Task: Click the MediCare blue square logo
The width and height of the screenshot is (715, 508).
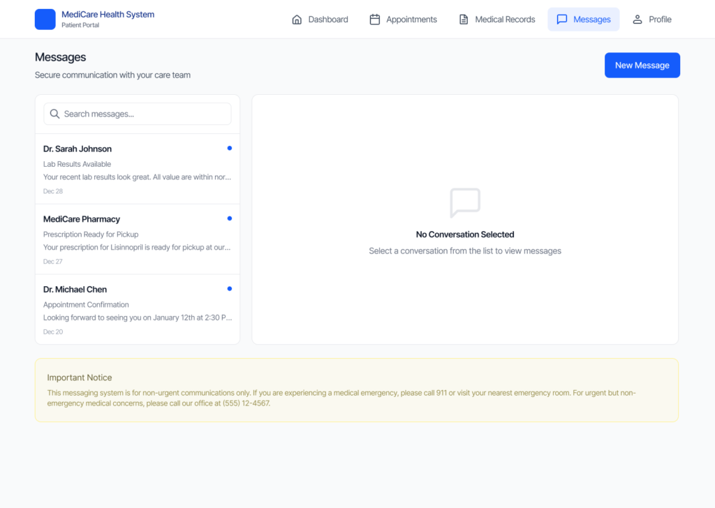Action: 45,20
